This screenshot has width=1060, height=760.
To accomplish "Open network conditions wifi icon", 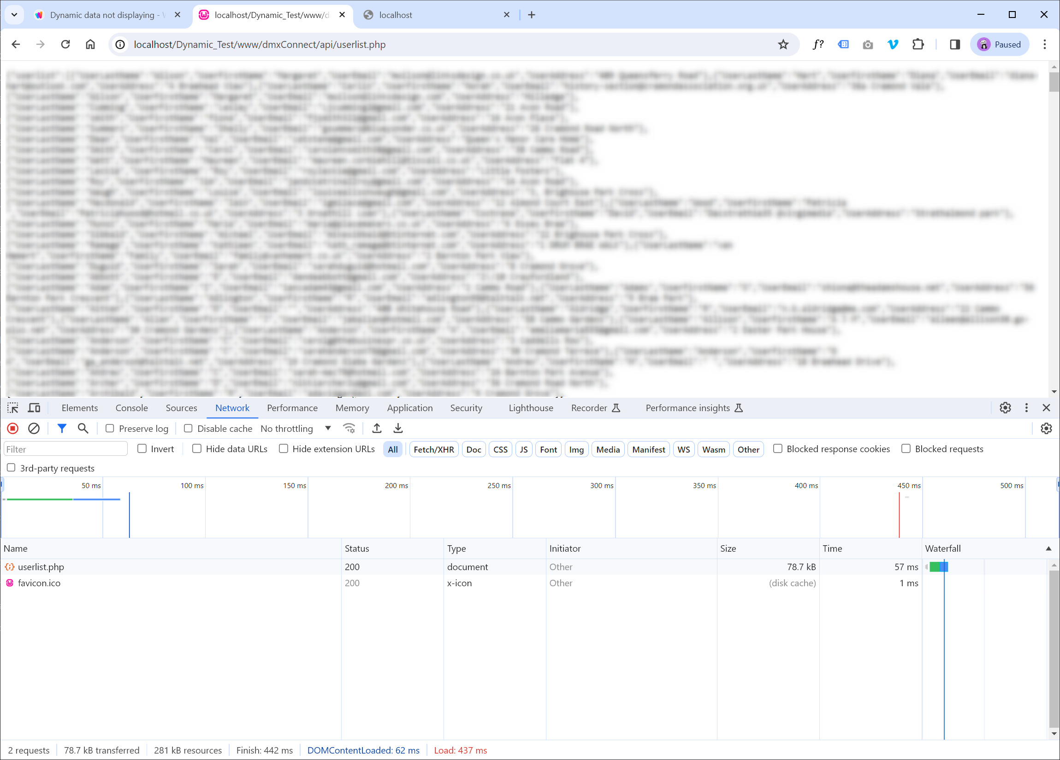I will click(349, 428).
